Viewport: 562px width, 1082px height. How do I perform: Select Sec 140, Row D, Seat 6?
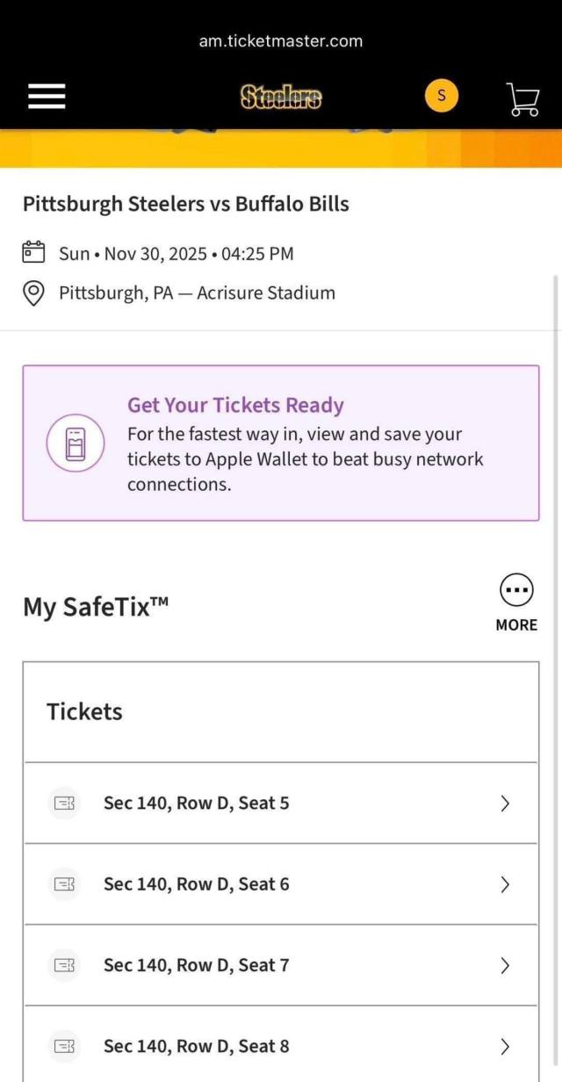196,884
